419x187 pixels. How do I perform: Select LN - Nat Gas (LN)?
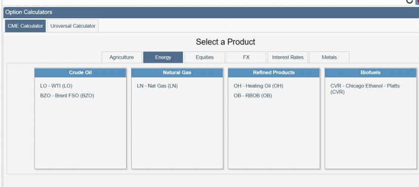[x=157, y=86]
